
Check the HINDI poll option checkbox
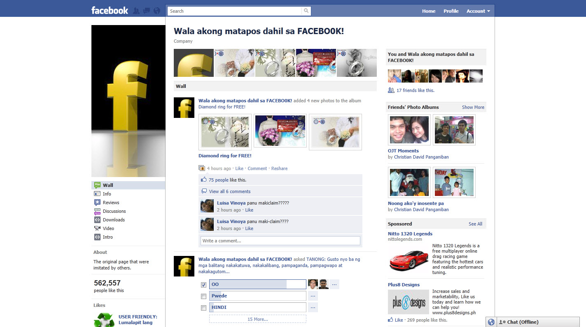[x=203, y=308]
